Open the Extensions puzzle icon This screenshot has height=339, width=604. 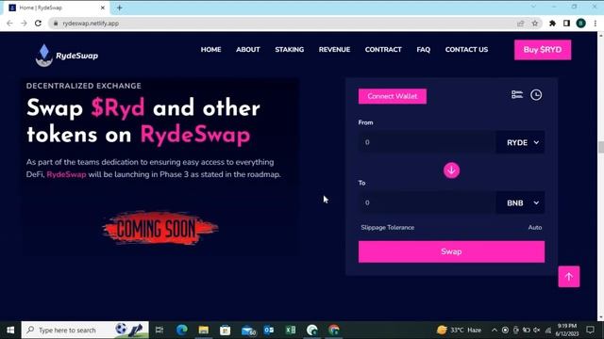pyautogui.click(x=552, y=23)
